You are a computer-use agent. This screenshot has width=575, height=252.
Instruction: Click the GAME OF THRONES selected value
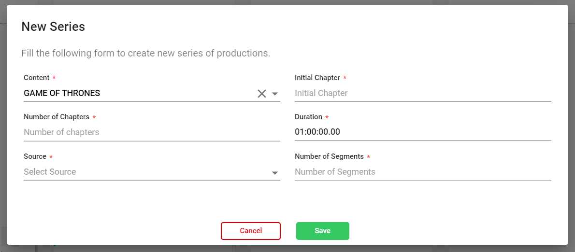tap(62, 93)
